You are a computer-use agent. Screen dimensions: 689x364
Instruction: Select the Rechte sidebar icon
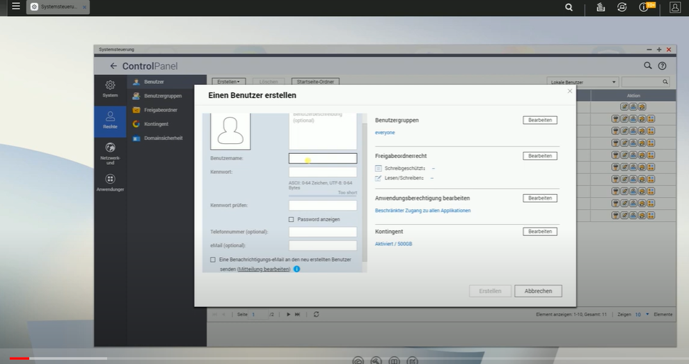(x=110, y=120)
